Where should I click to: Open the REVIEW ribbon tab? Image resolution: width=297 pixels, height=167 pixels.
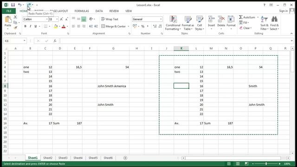pyautogui.click(x=114, y=11)
